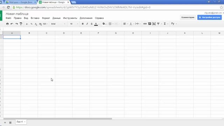Open the Файл menu

click(8, 18)
